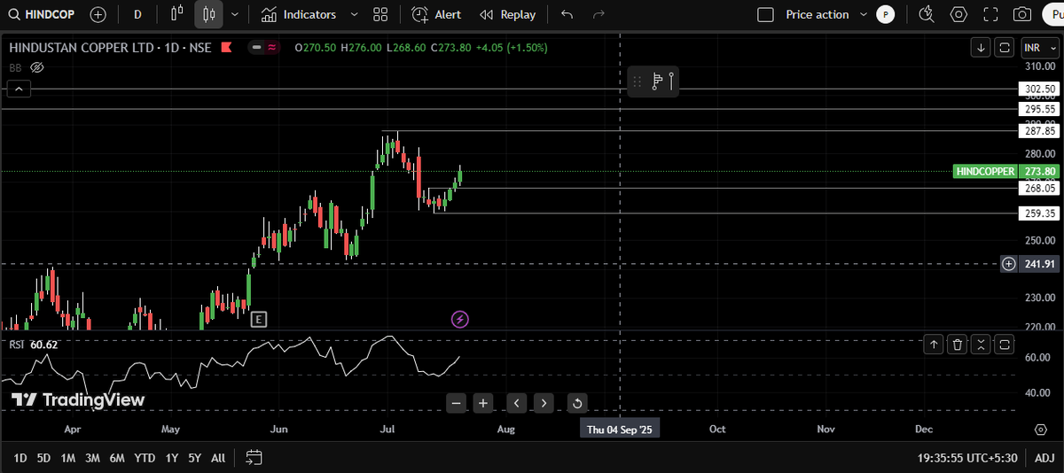The height and width of the screenshot is (473, 1064).
Task: Open time axis settings gear
Action: (x=1041, y=430)
